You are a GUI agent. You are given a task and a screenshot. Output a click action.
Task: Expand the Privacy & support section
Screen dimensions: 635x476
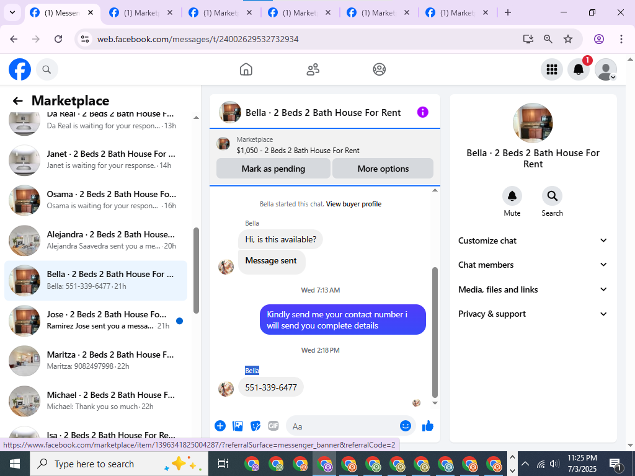click(533, 314)
